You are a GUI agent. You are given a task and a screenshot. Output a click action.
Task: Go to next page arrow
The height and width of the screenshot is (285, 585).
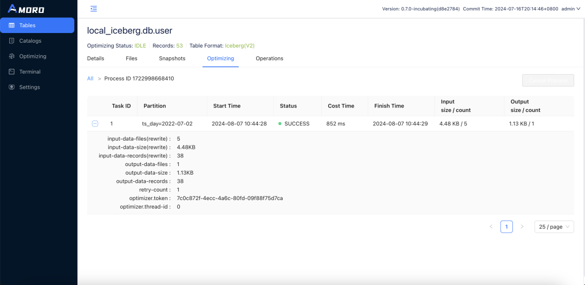(522, 227)
